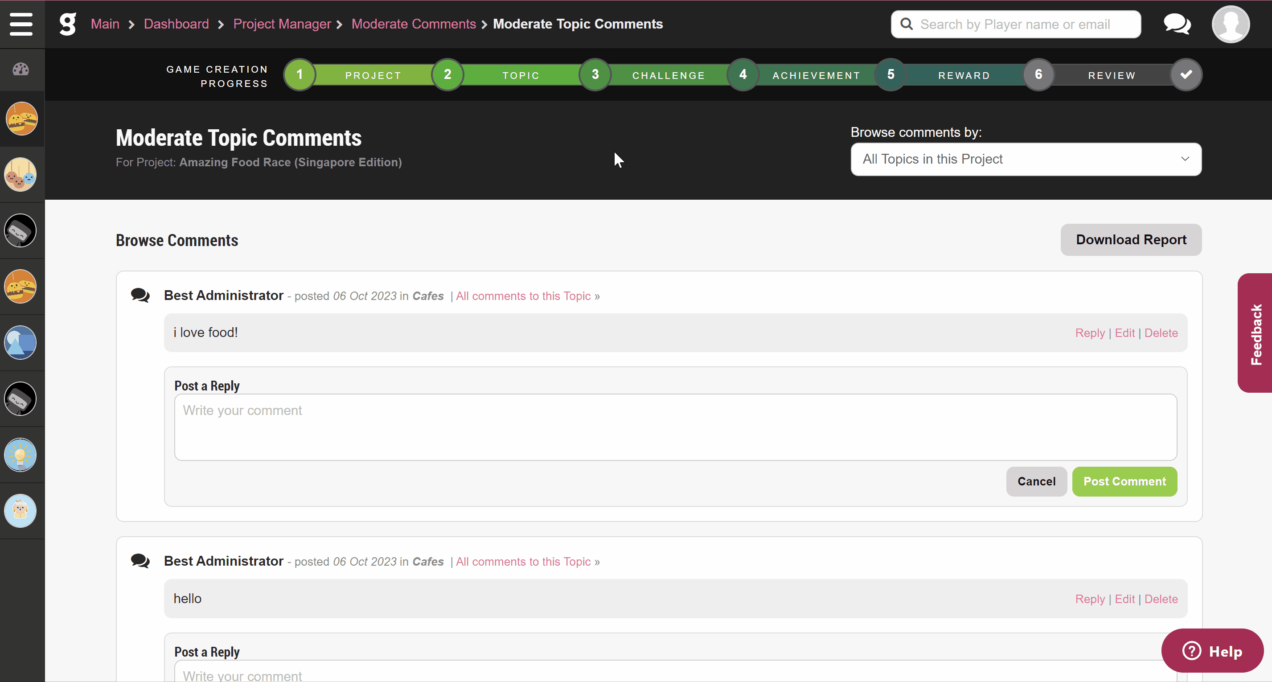Click the REWARD progress label
The image size is (1272, 682).
click(964, 76)
